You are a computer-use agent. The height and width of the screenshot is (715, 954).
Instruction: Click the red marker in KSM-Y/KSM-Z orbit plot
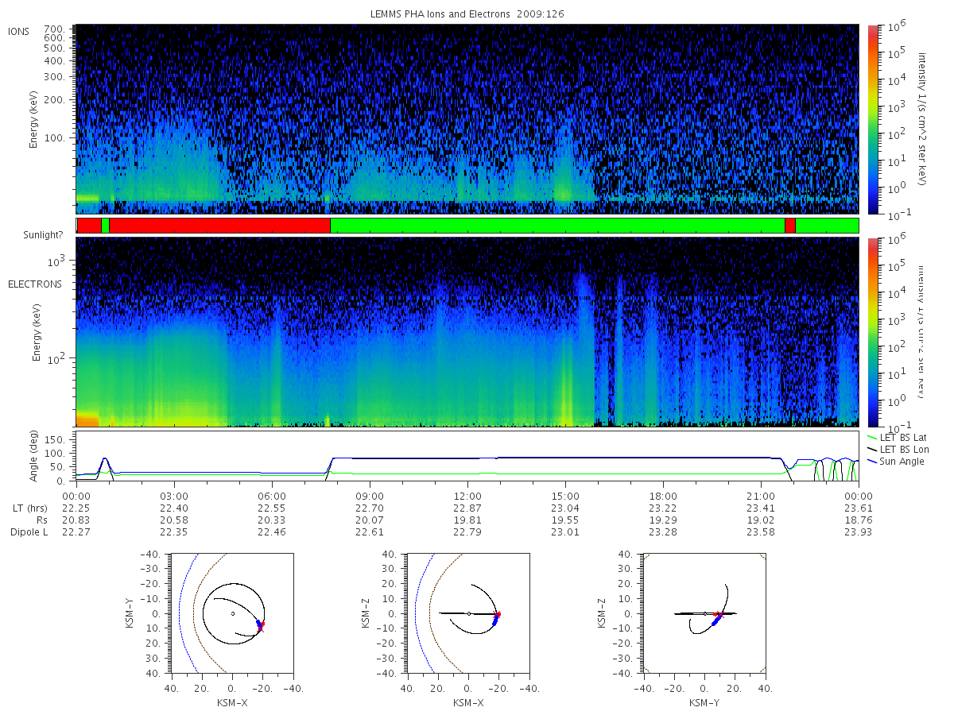click(718, 614)
